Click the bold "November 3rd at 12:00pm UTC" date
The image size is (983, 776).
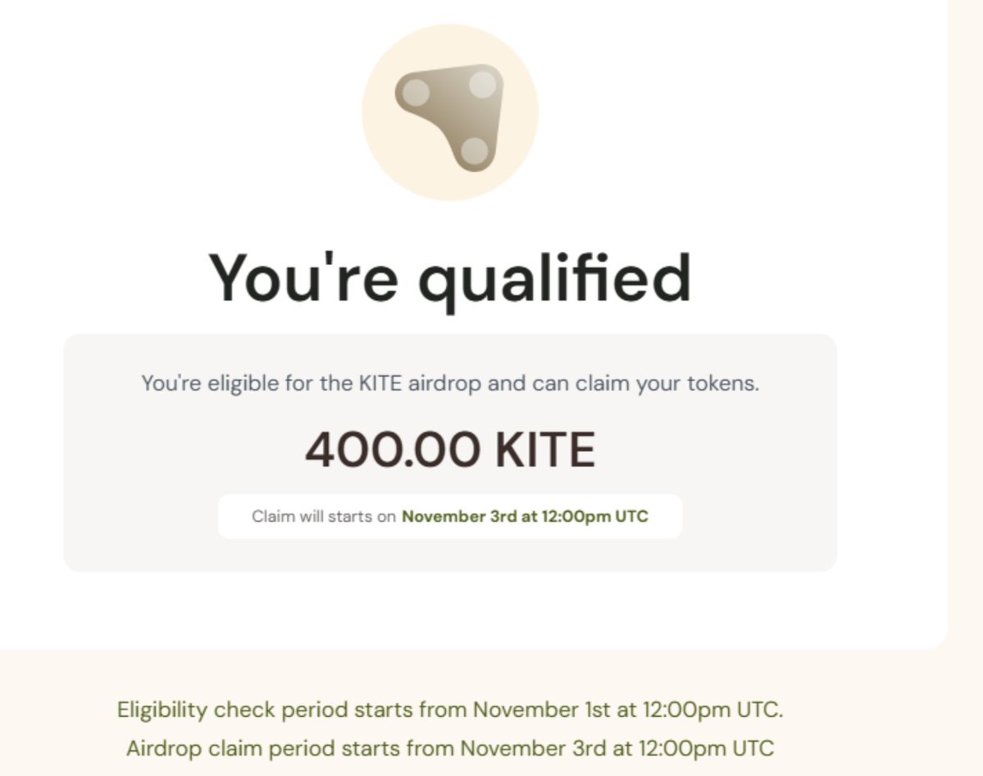525,517
